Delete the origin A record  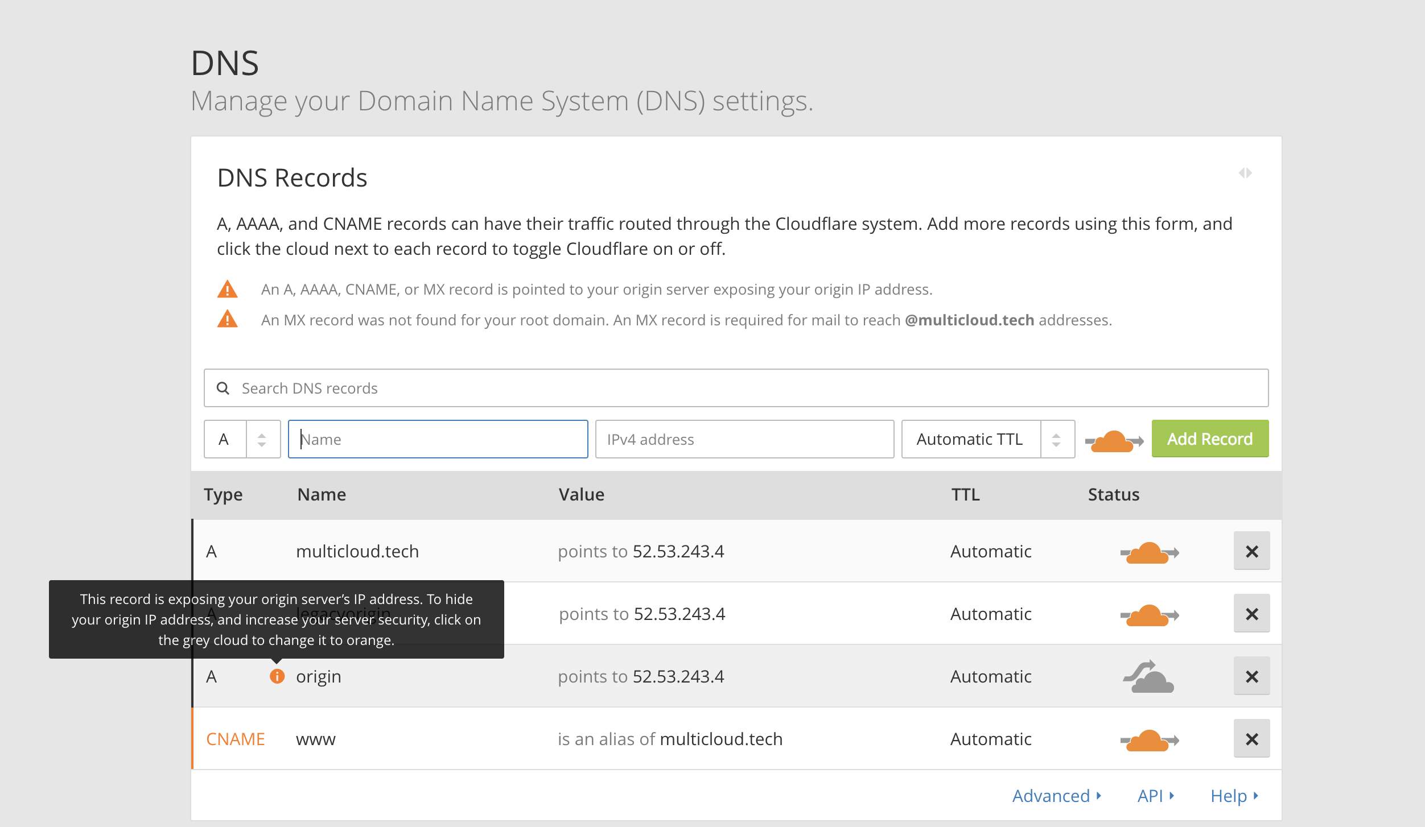pyautogui.click(x=1252, y=676)
